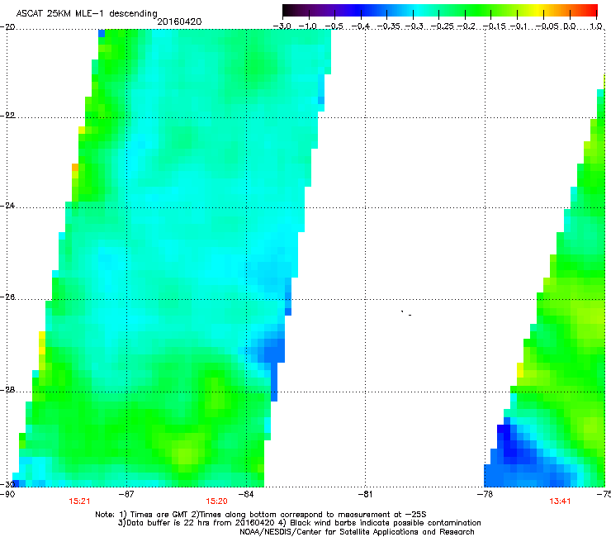Click the -90 longitude axis label
611x537 pixels.
[x=7, y=495]
